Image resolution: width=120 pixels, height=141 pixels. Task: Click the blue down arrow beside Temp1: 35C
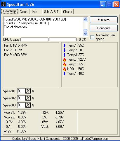[x=65, y=45]
